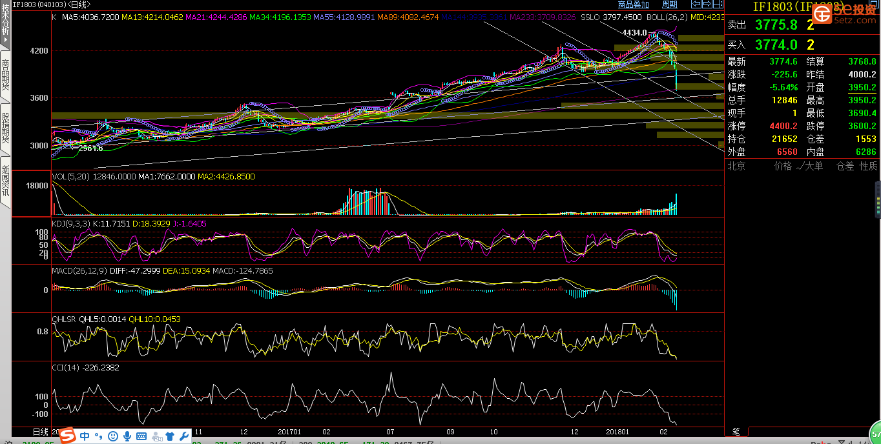Click the 外盘 value 6560

pos(787,152)
